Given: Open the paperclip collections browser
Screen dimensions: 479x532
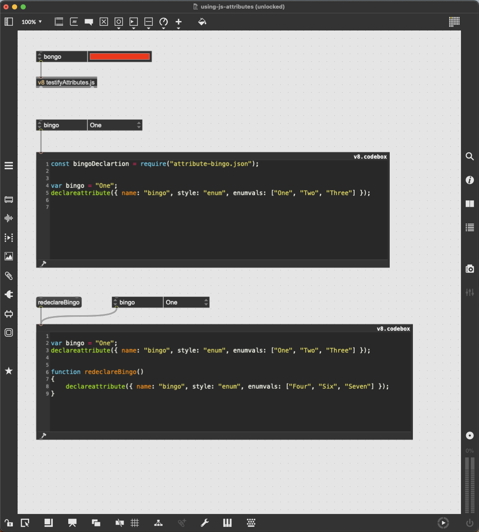Looking at the screenshot, I should 9,275.
